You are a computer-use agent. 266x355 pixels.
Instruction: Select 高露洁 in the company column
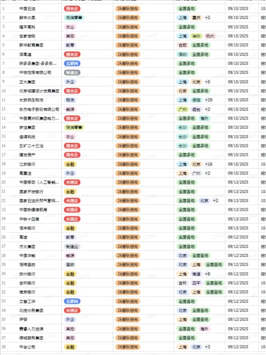click(x=25, y=173)
